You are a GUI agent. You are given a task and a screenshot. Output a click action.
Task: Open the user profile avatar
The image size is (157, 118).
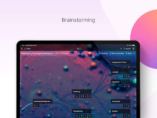pyautogui.click(x=133, y=49)
